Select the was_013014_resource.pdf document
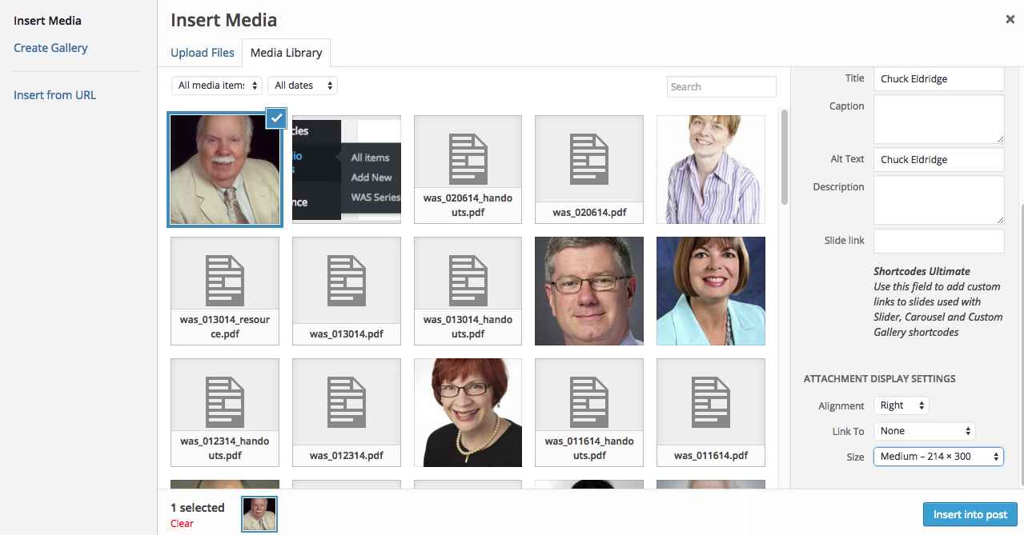Viewport: 1024px width, 535px height. [225, 291]
